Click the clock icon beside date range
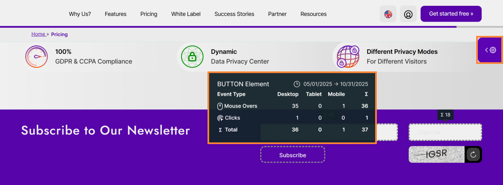 [297, 84]
